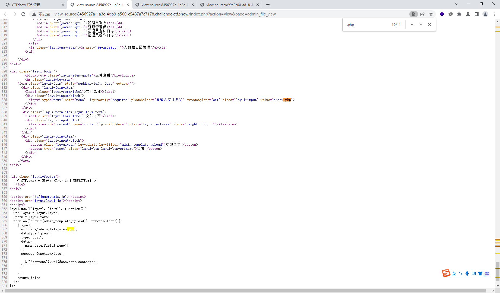Click the Sogou microphone voice input
This screenshot has height=293, width=500.
tap(467, 273)
